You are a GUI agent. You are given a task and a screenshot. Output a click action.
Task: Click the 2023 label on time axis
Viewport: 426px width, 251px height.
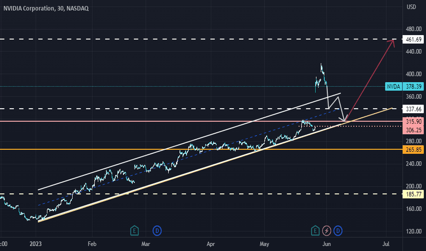(36, 244)
